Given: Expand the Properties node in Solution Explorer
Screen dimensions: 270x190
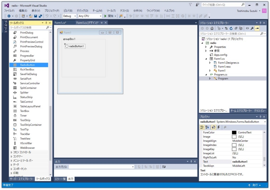Looking at the screenshot, I should (x=206, y=47).
